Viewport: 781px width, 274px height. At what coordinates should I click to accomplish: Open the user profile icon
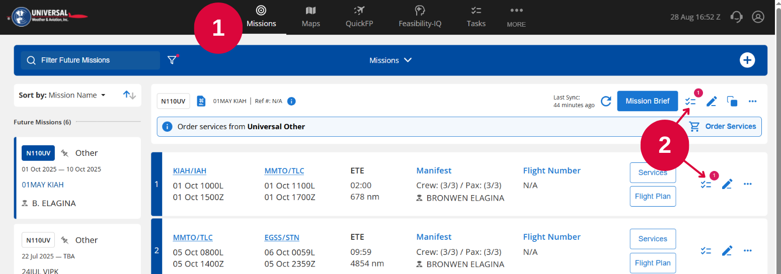(x=758, y=17)
